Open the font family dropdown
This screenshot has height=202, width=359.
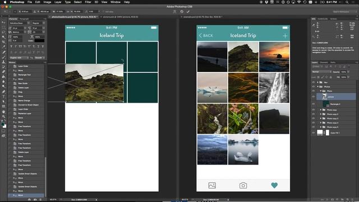20,23
